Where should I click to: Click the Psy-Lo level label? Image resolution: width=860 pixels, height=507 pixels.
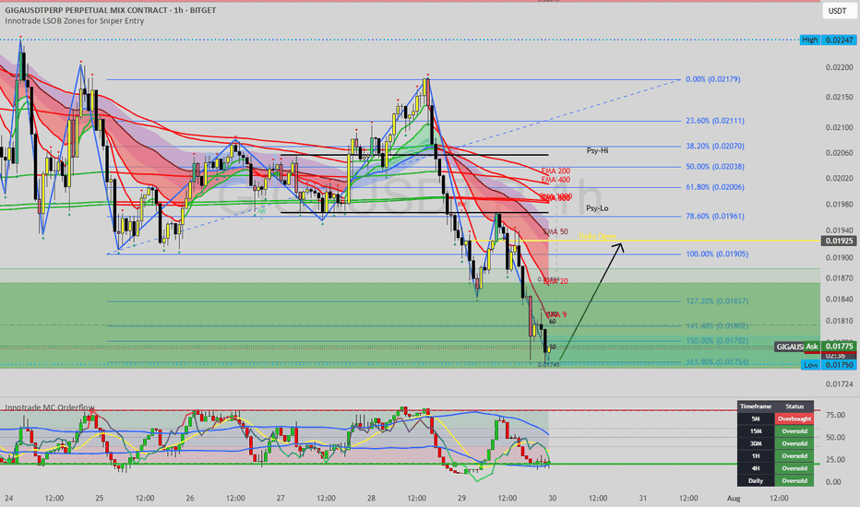tap(597, 208)
